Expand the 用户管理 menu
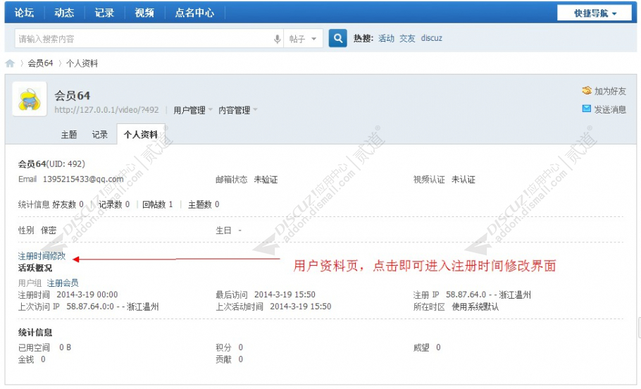The height and width of the screenshot is (389, 641). [x=193, y=110]
